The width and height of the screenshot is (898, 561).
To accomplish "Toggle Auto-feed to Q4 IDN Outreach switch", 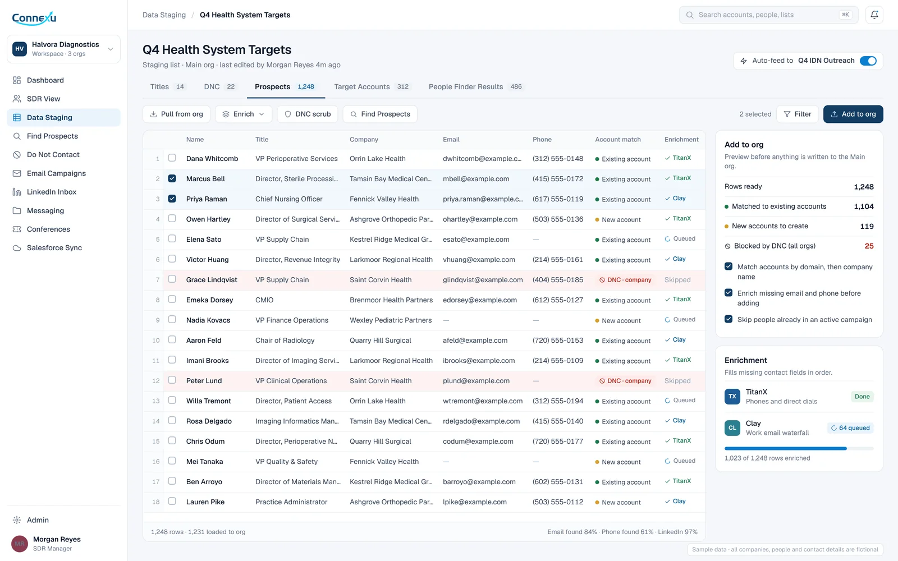I will (x=868, y=61).
